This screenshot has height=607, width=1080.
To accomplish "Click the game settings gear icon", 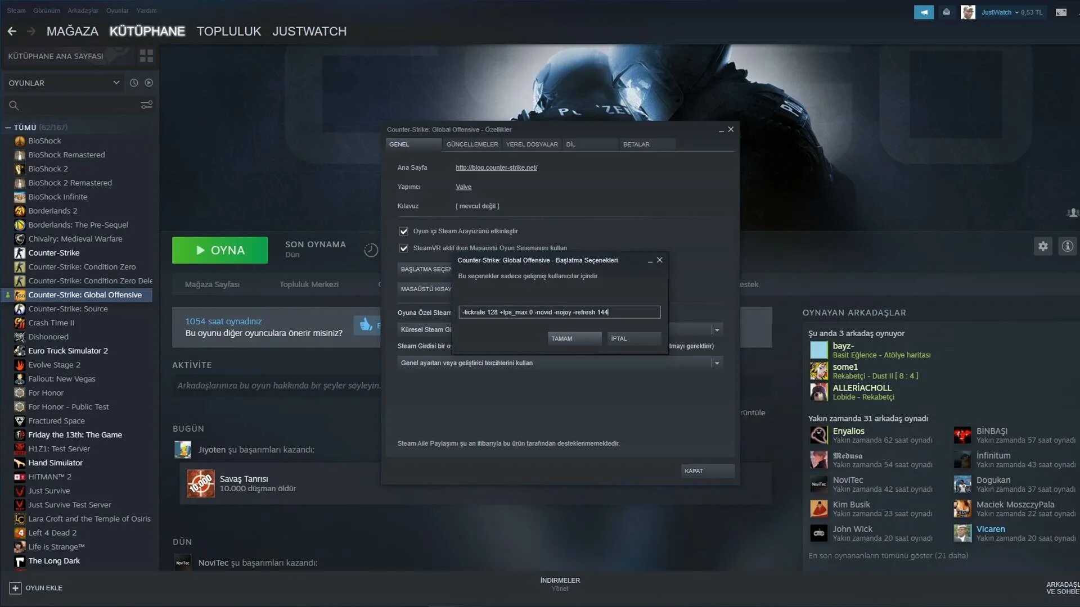I will (x=1043, y=246).
